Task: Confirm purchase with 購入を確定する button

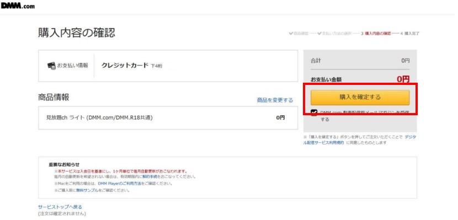Action: 360,98
